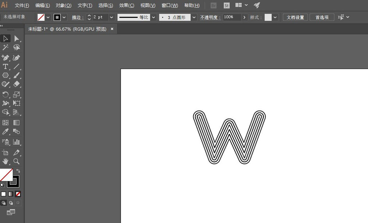Choose the Type tool
This screenshot has height=223, width=368.
(x=6, y=67)
